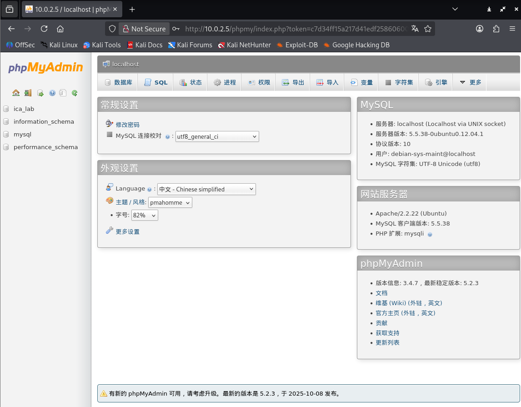Open the 导出 (Export) tab

coord(293,82)
